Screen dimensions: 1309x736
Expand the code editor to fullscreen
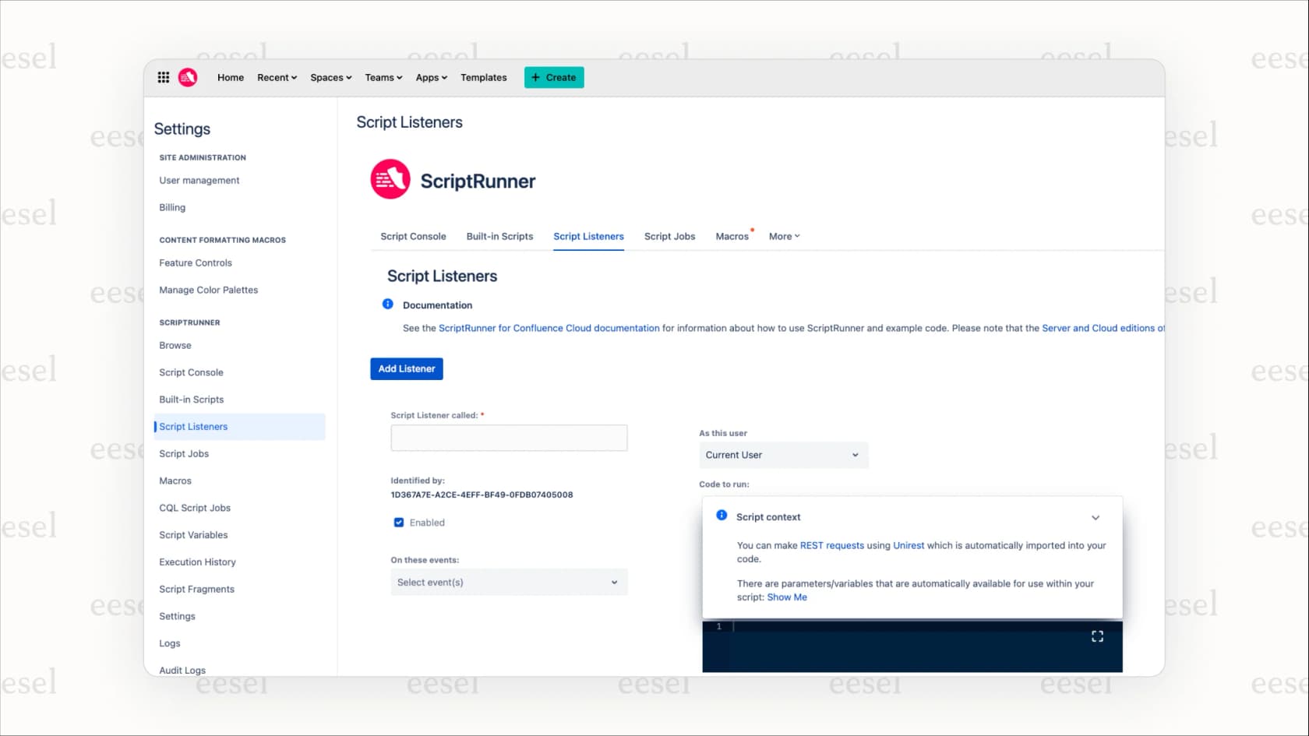point(1097,636)
